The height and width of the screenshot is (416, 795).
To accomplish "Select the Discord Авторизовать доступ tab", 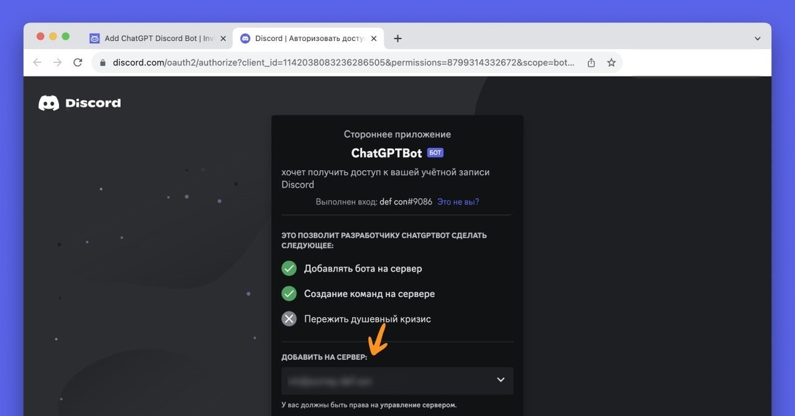I will tap(309, 38).
